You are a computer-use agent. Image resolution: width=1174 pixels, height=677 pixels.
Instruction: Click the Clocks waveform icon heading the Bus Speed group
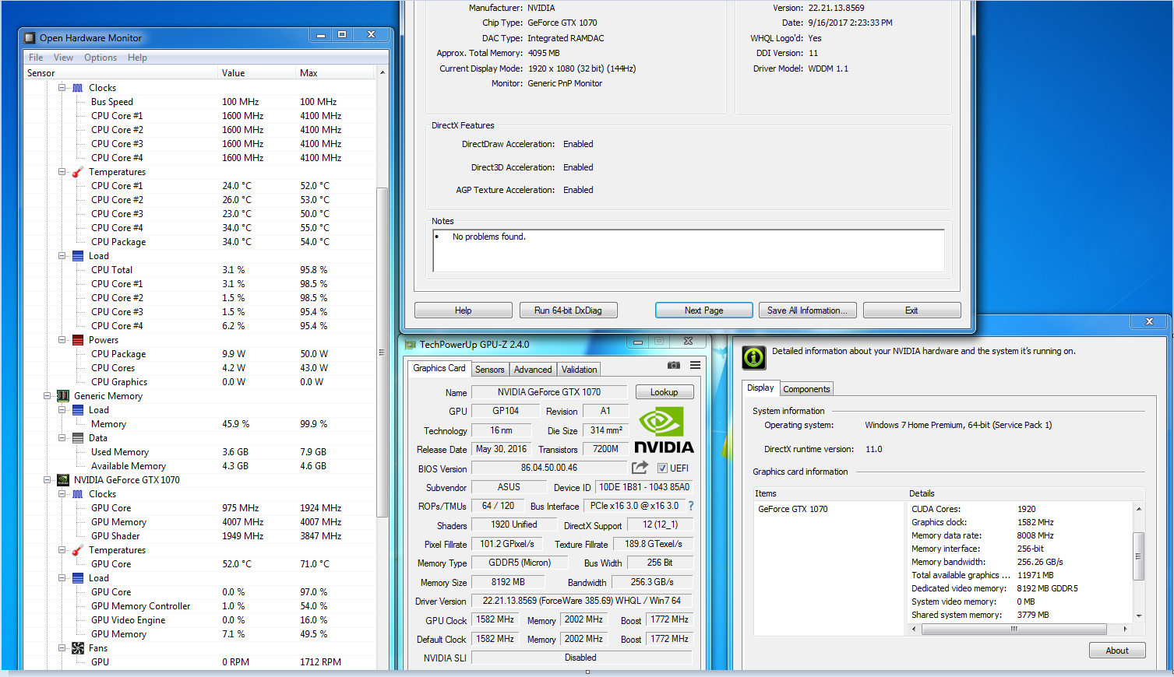tap(78, 88)
